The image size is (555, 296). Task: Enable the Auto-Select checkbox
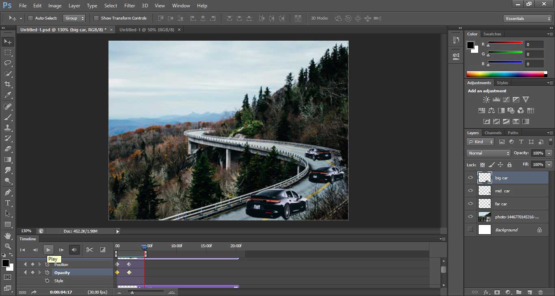coord(30,18)
